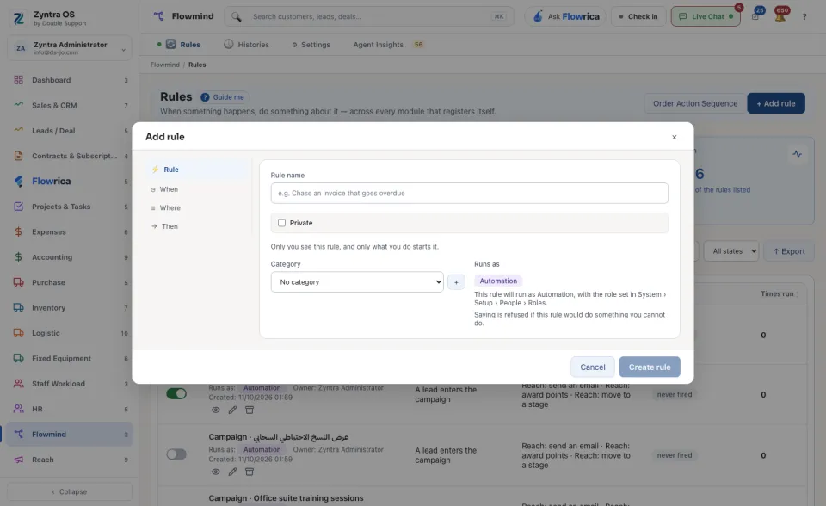Click the Inventory sidebar icon
This screenshot has width=826, height=506.
tap(18, 308)
